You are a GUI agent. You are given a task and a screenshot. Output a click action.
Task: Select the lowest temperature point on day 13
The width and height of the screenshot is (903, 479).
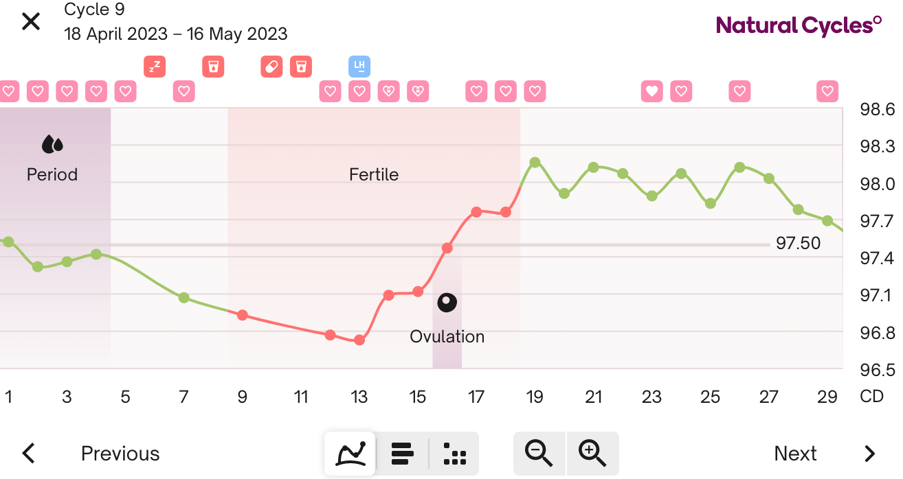click(359, 340)
